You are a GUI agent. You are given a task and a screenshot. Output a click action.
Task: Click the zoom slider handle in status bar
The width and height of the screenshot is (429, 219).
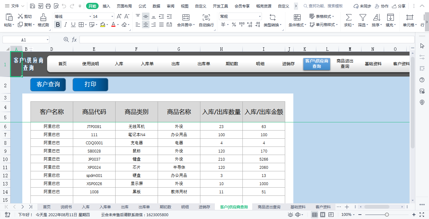coord(387,215)
